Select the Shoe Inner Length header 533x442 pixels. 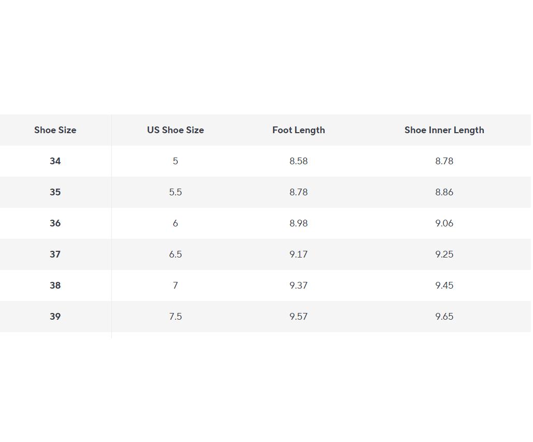click(444, 130)
